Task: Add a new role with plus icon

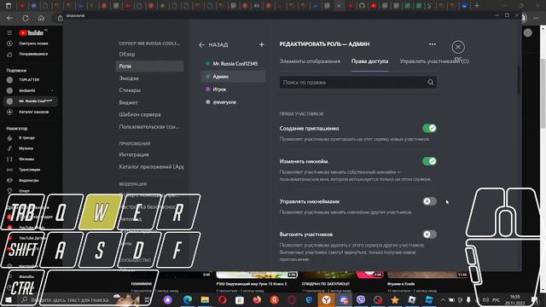Action: [x=262, y=44]
